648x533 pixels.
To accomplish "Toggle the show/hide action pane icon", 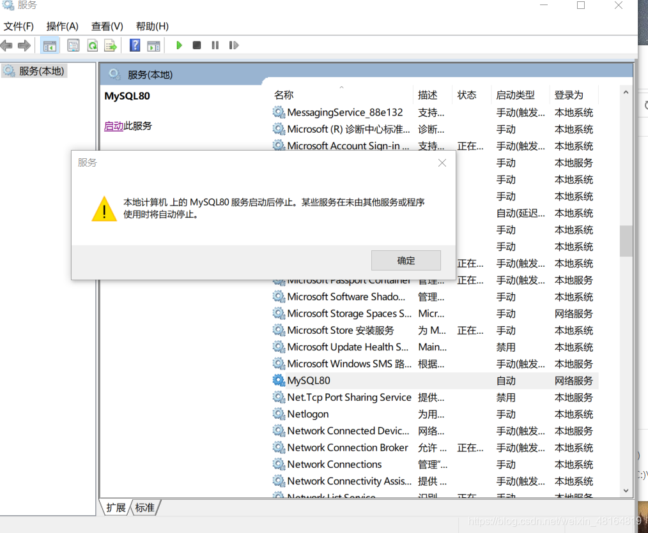I will (x=153, y=45).
